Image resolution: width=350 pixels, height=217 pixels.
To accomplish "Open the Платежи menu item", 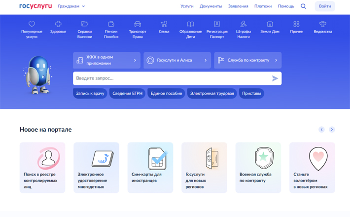I will 263,6.
